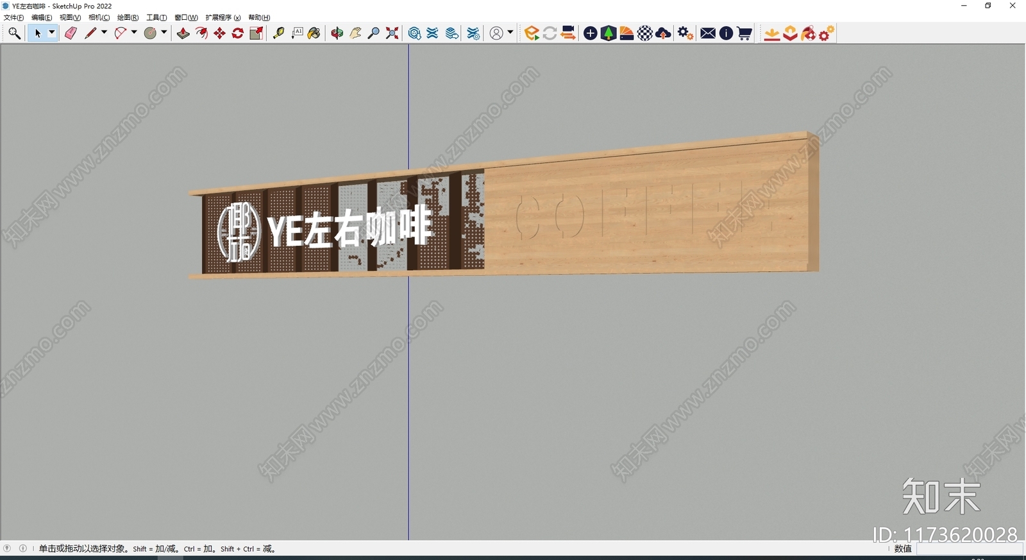This screenshot has height=560, width=1026.
Task: Select the Text label tool
Action: point(297,33)
